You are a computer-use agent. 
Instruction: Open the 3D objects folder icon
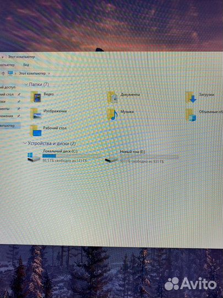(x=191, y=115)
